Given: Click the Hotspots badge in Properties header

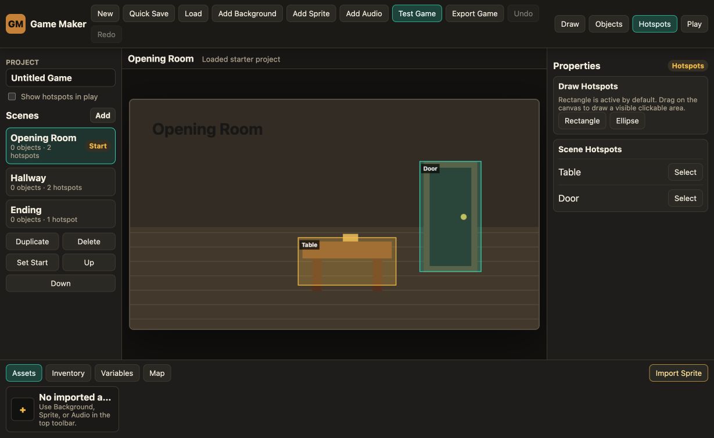Looking at the screenshot, I should click(688, 66).
